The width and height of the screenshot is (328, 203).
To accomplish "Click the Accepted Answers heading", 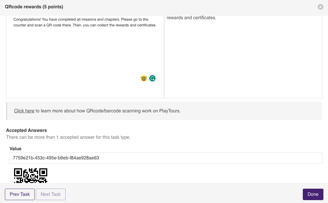I will tap(26, 130).
